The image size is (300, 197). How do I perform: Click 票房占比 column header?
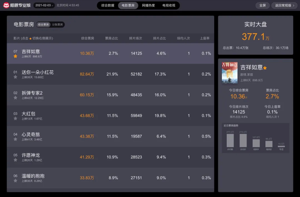click(x=112, y=38)
